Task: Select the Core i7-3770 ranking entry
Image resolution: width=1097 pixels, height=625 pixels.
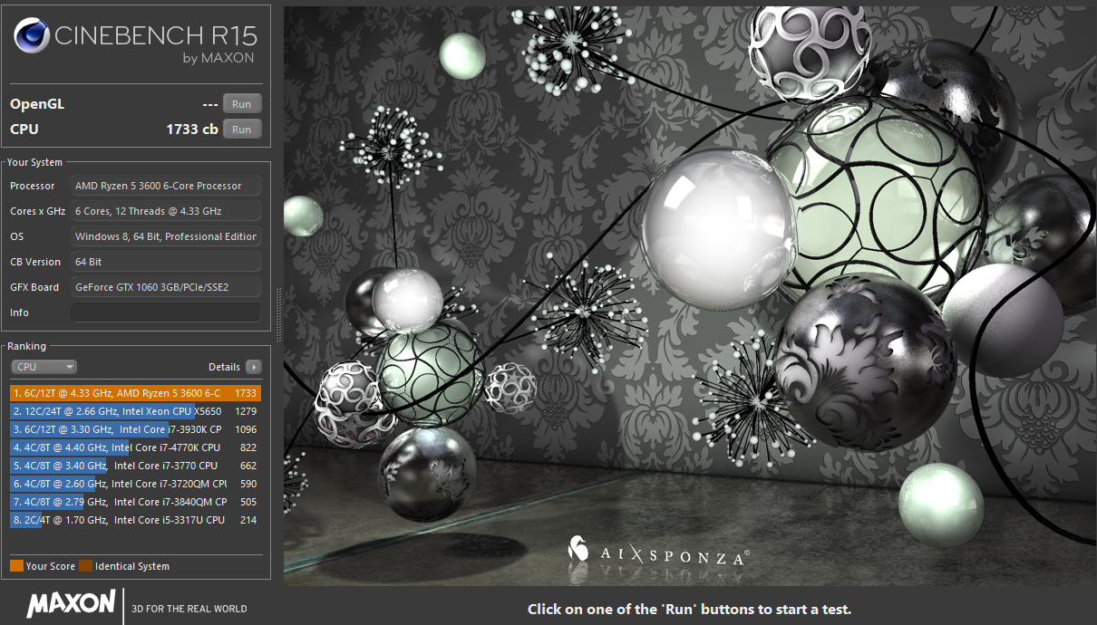Action: pyautogui.click(x=136, y=466)
